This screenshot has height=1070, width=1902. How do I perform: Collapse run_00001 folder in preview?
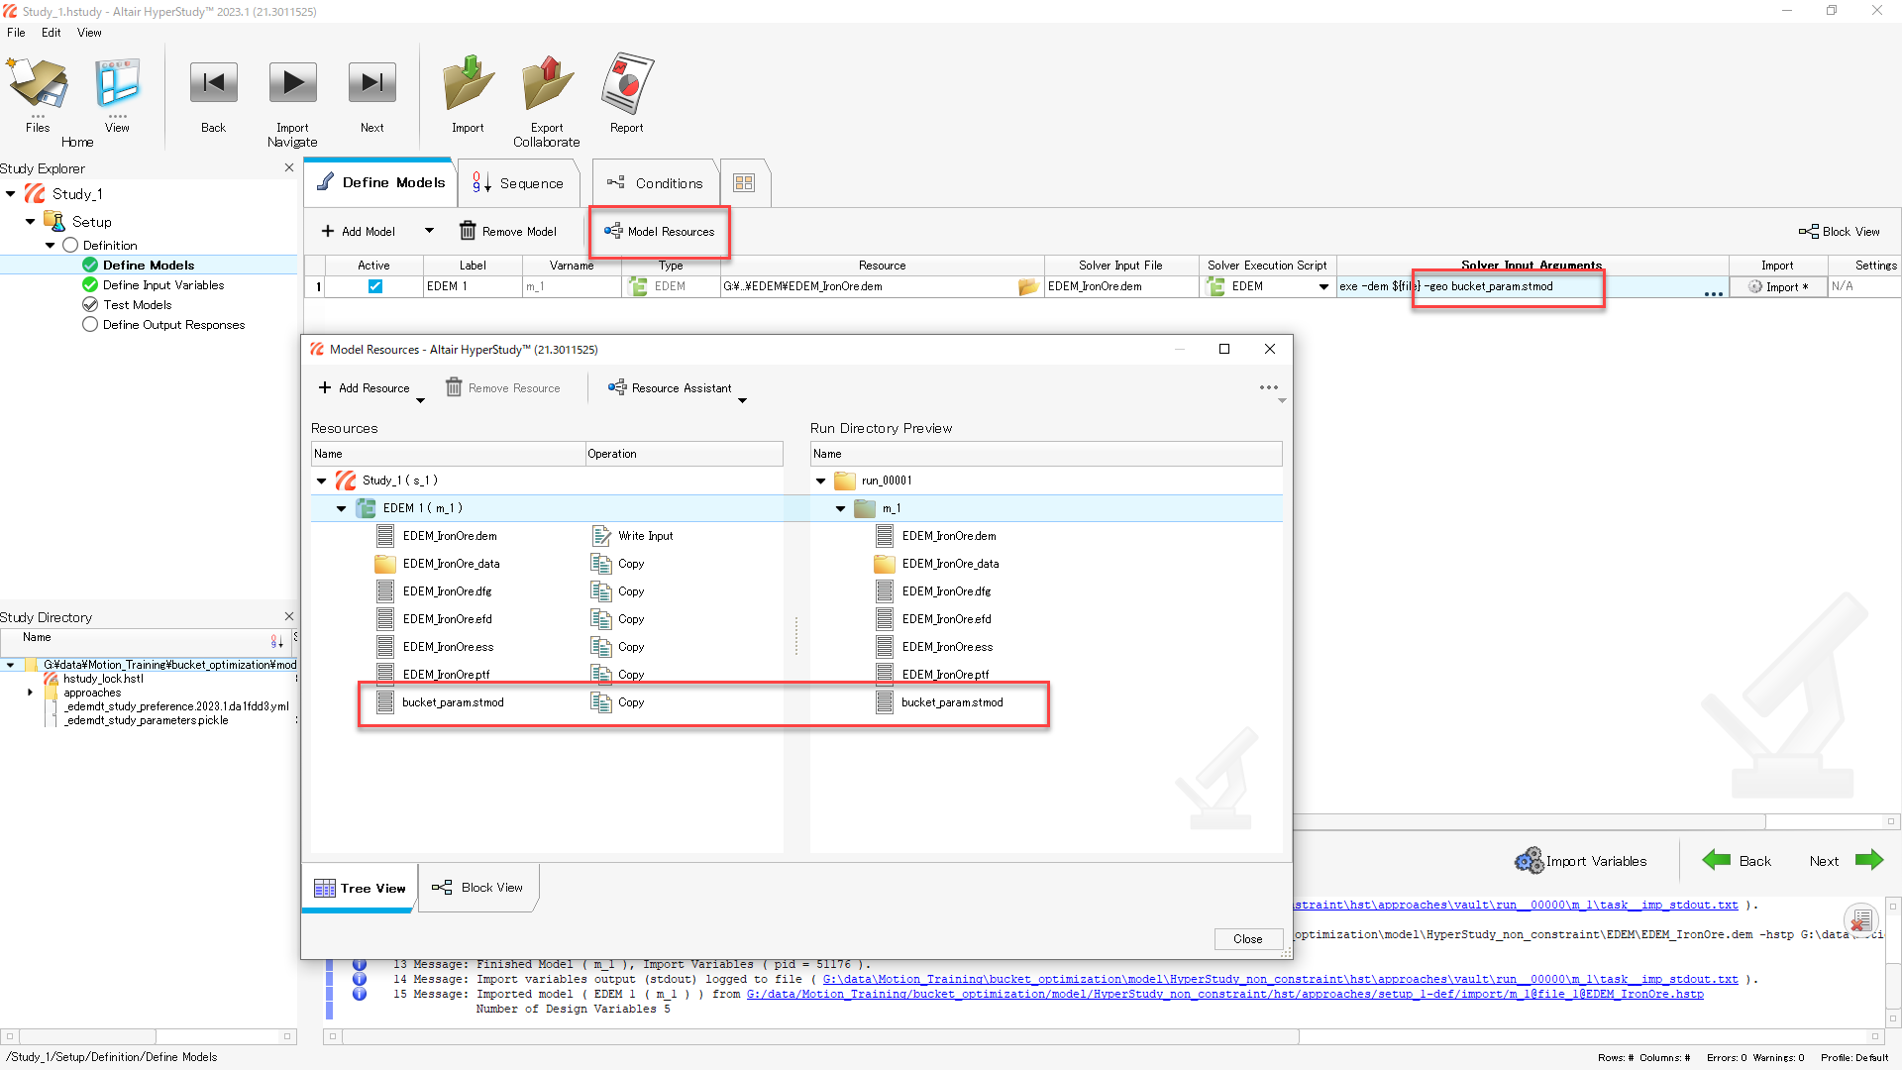(820, 481)
